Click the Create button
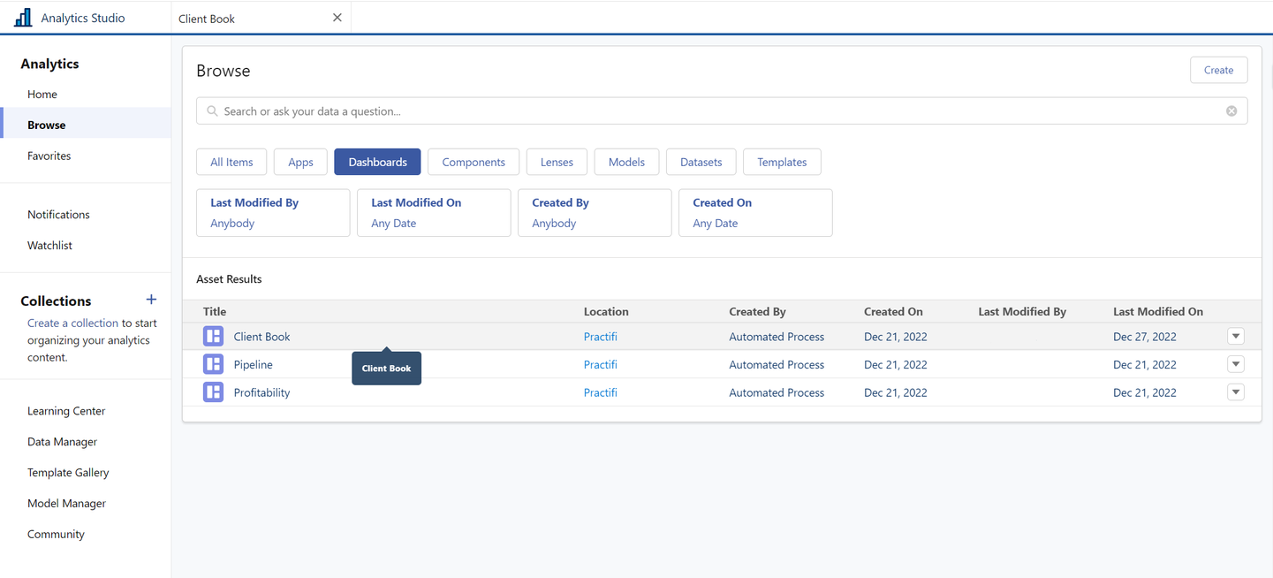1273x578 pixels. point(1218,70)
